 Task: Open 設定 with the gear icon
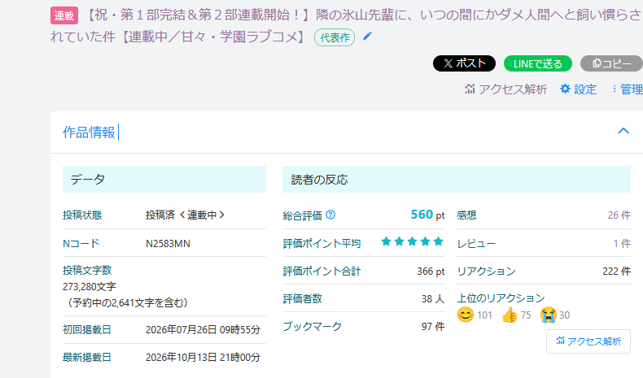578,89
